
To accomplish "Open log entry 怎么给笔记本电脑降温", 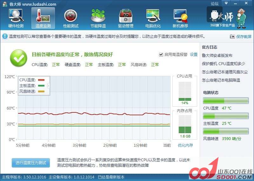I will coord(221,80).
